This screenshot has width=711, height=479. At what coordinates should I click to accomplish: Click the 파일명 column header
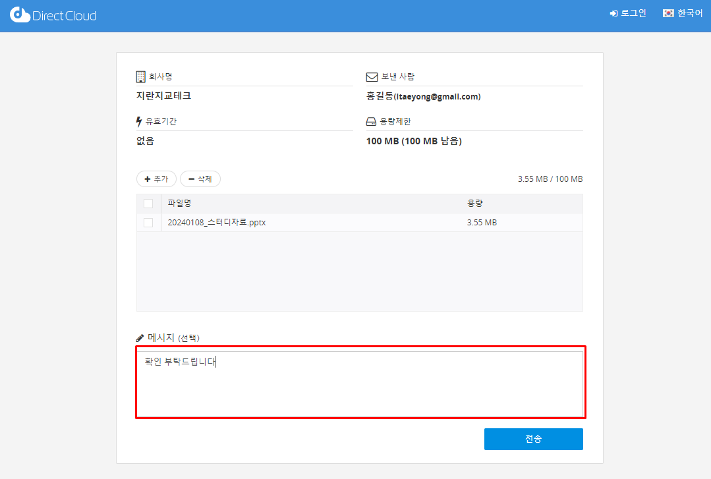point(179,203)
